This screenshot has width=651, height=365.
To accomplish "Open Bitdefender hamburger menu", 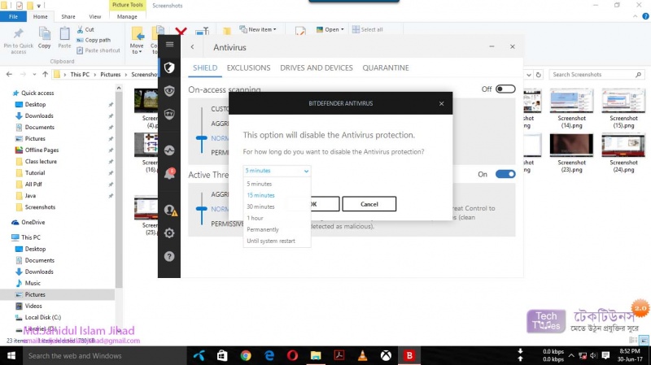I will pyautogui.click(x=169, y=45).
